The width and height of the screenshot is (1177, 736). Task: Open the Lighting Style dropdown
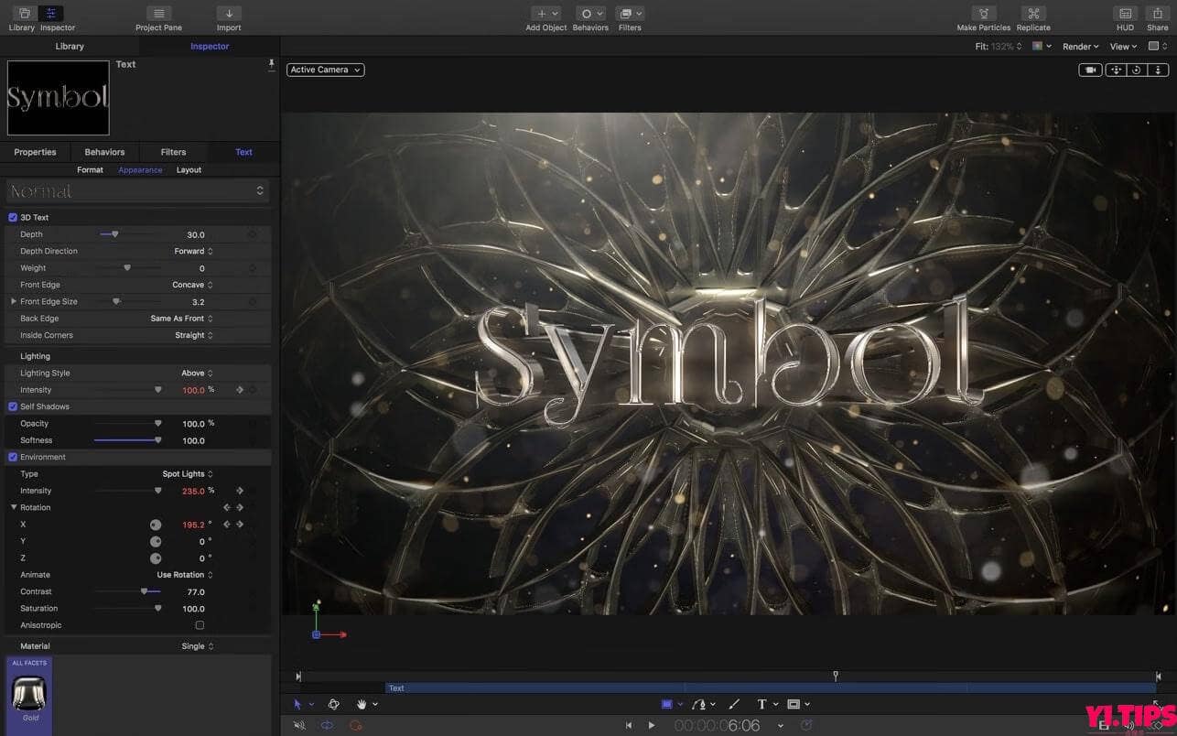coord(195,373)
